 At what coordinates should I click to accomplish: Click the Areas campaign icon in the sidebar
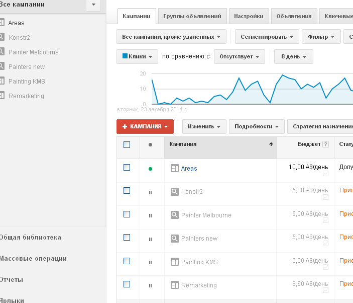2,23
